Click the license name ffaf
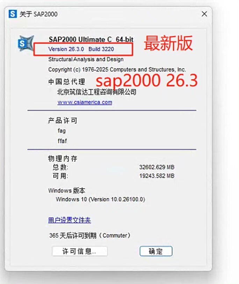The height and width of the screenshot is (284, 239). click(62, 141)
